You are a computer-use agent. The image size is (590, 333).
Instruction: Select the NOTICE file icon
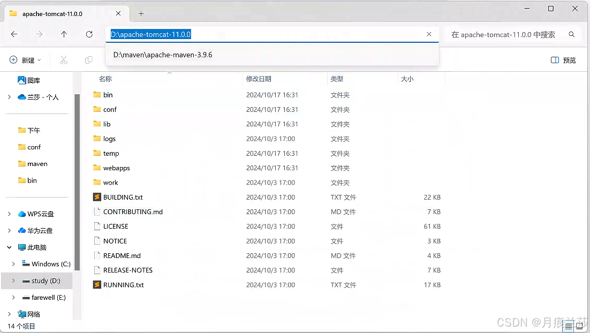[97, 241]
